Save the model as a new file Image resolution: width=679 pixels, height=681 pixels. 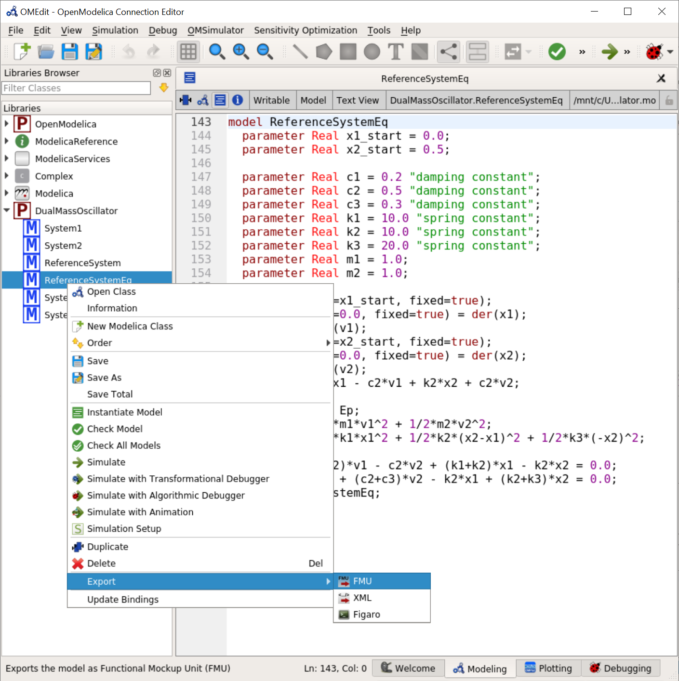pyautogui.click(x=93, y=52)
